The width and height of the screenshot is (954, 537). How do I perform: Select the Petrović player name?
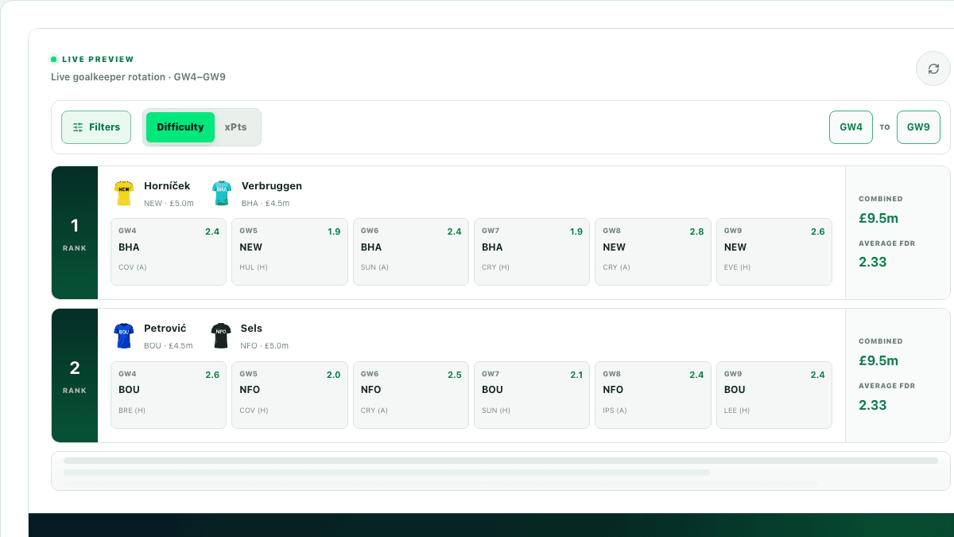[165, 329]
